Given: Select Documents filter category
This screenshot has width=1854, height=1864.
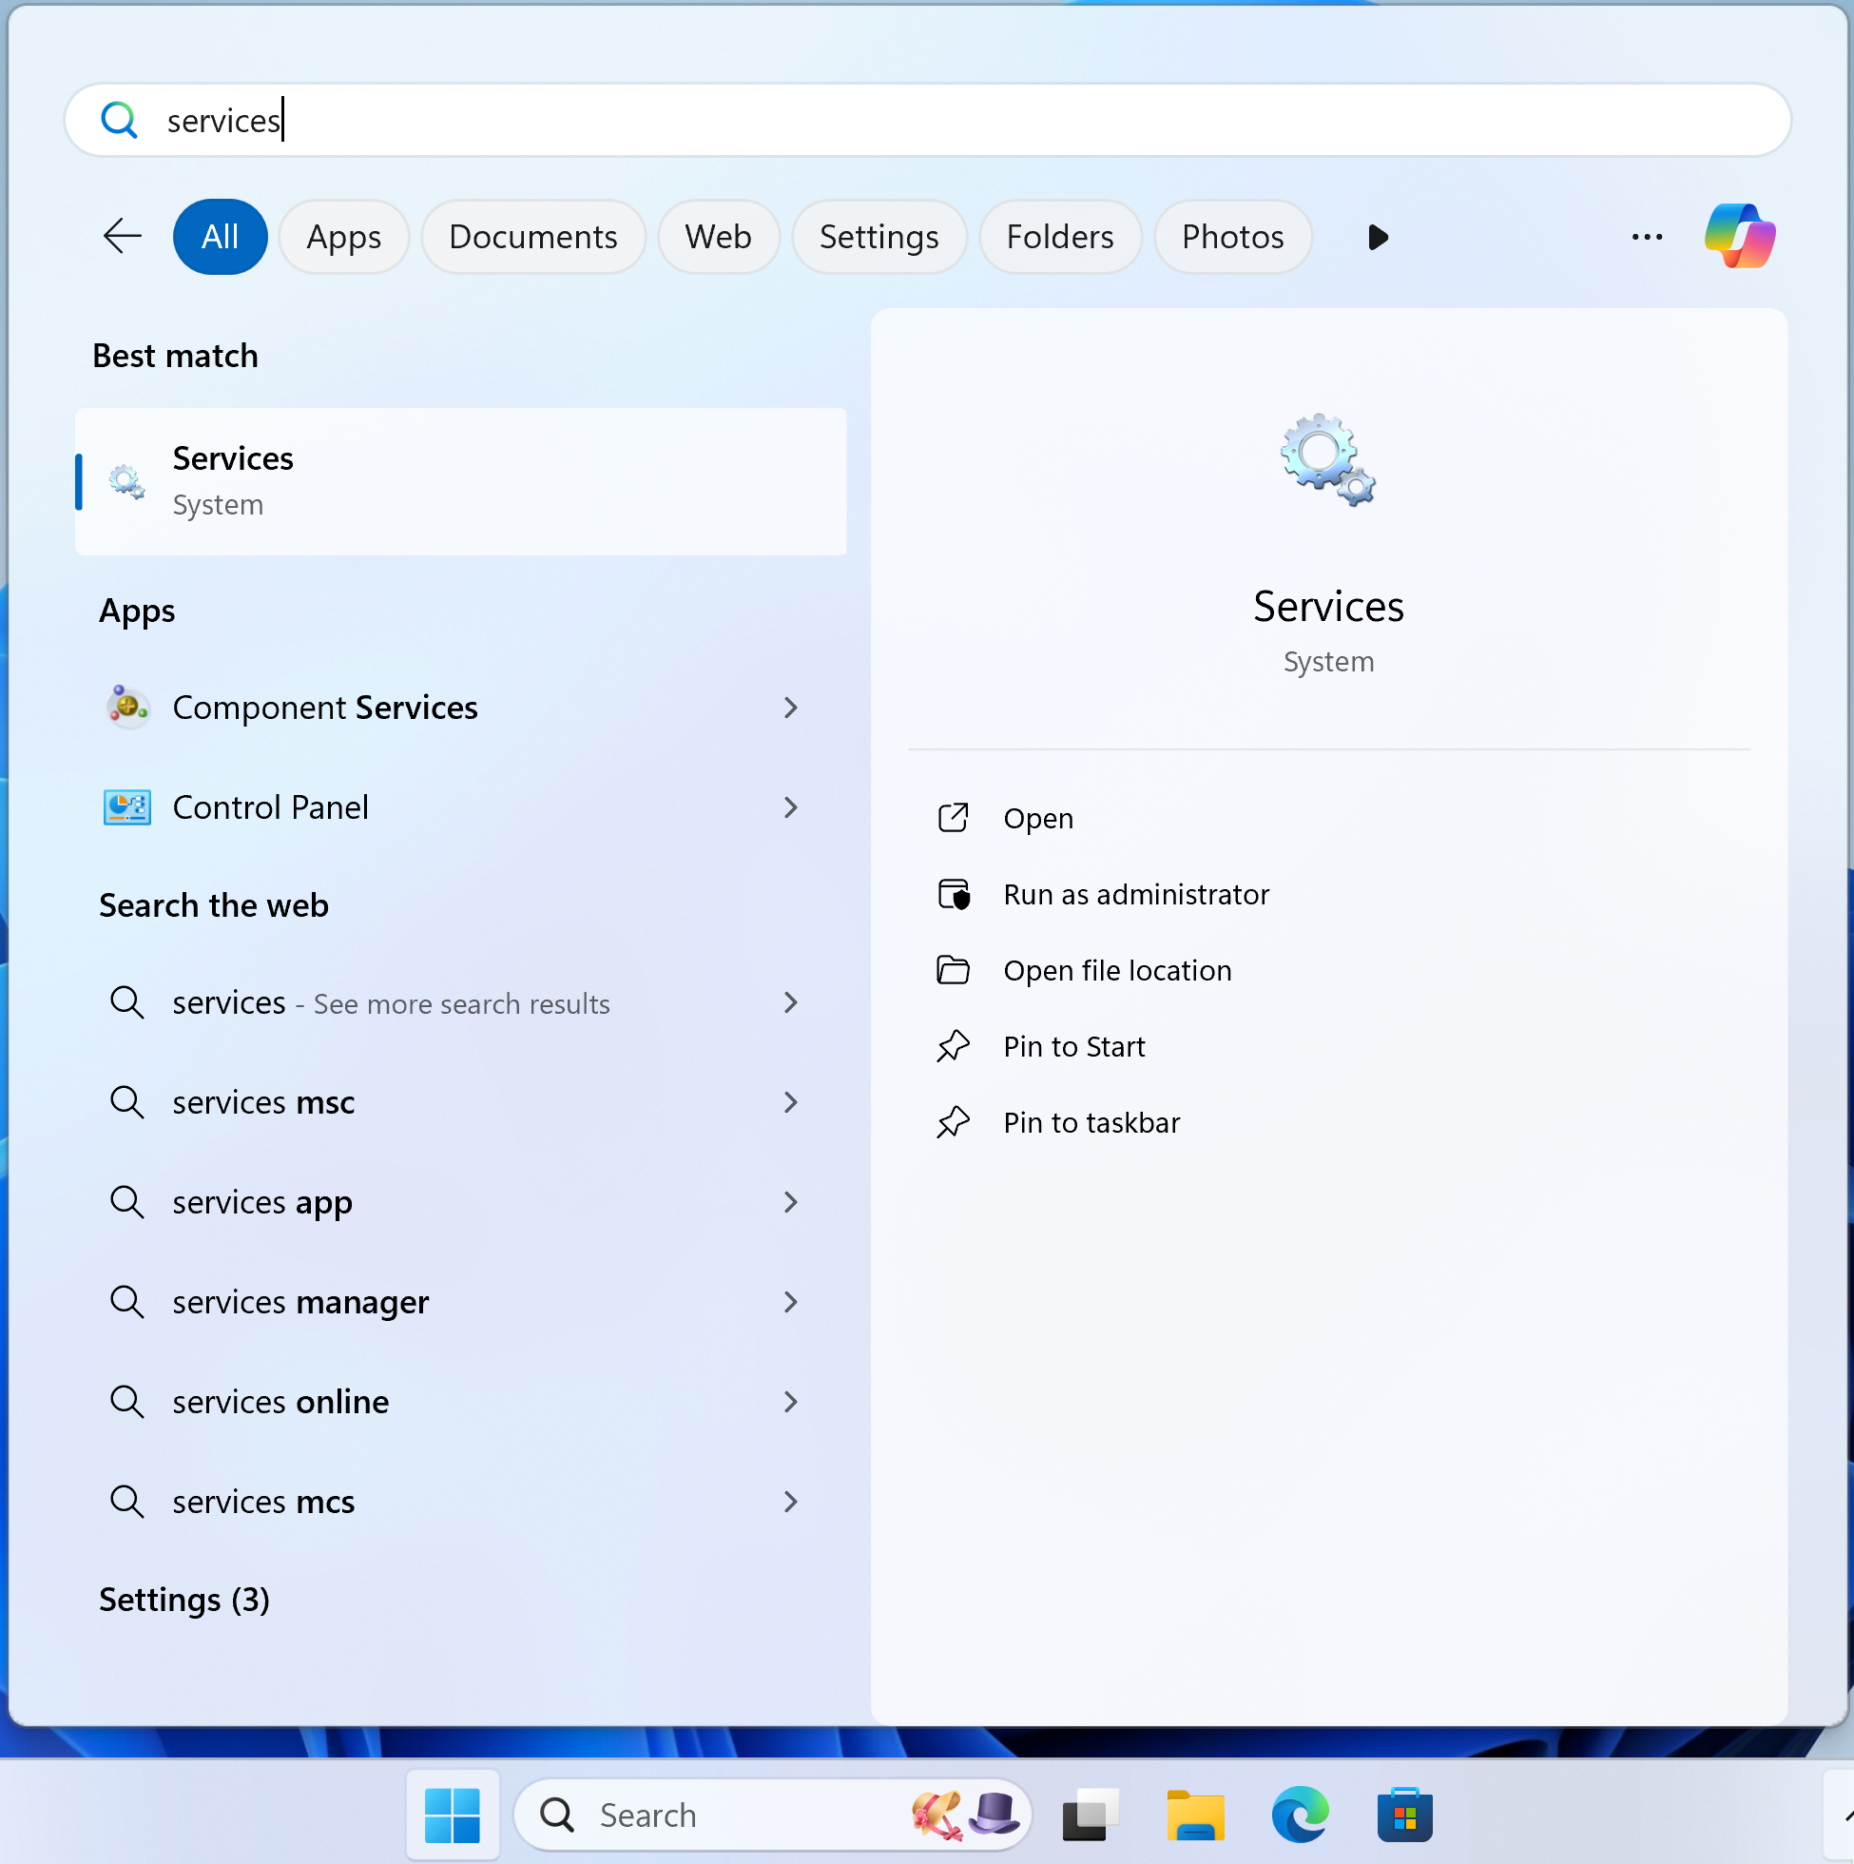Looking at the screenshot, I should pyautogui.click(x=531, y=238).
